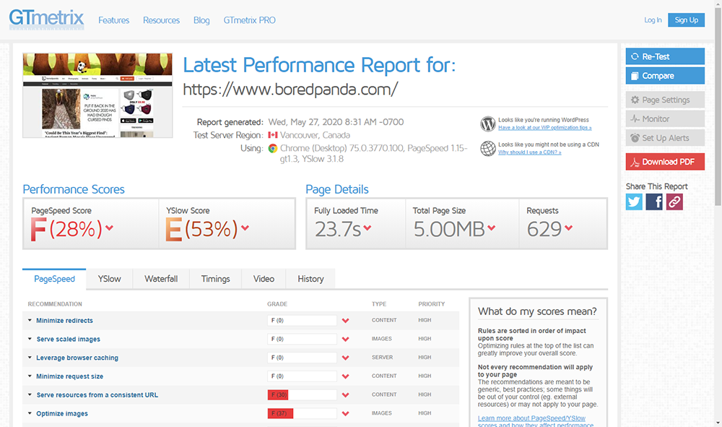Click the 629 requests value

[x=544, y=229]
